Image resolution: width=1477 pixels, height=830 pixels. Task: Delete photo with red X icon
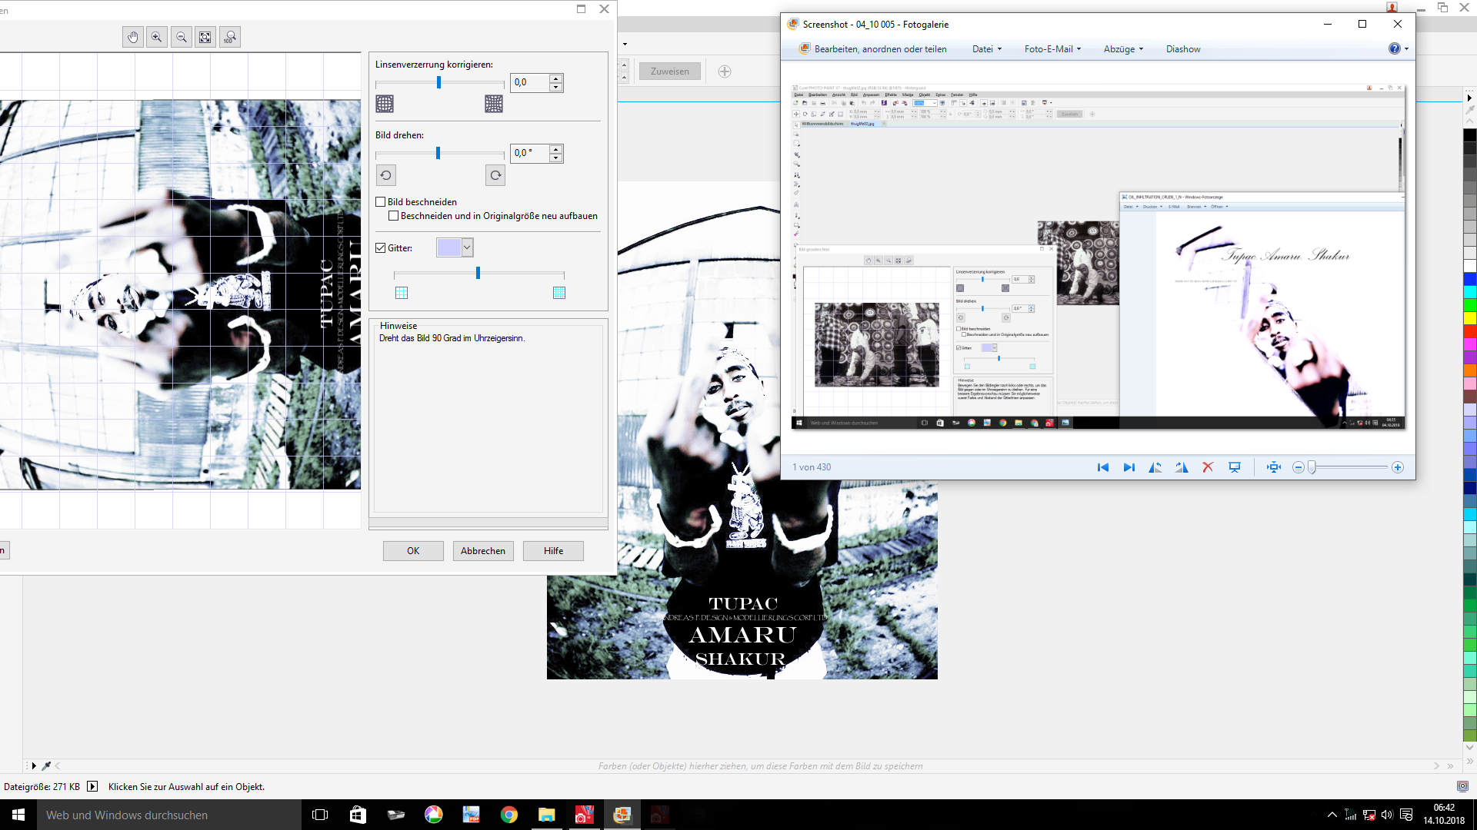click(x=1208, y=467)
